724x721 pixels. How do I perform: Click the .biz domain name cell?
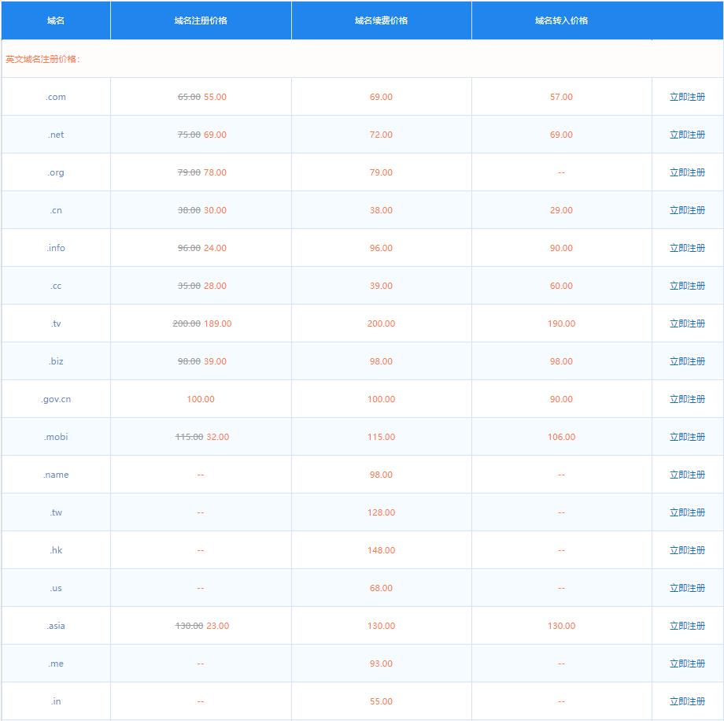(56, 361)
